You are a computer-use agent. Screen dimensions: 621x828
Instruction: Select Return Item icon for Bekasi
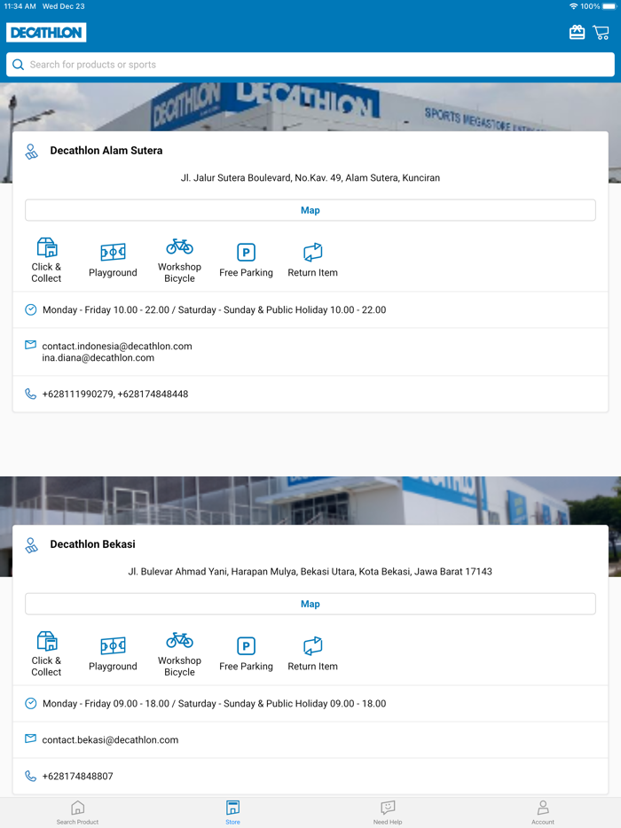tap(312, 646)
